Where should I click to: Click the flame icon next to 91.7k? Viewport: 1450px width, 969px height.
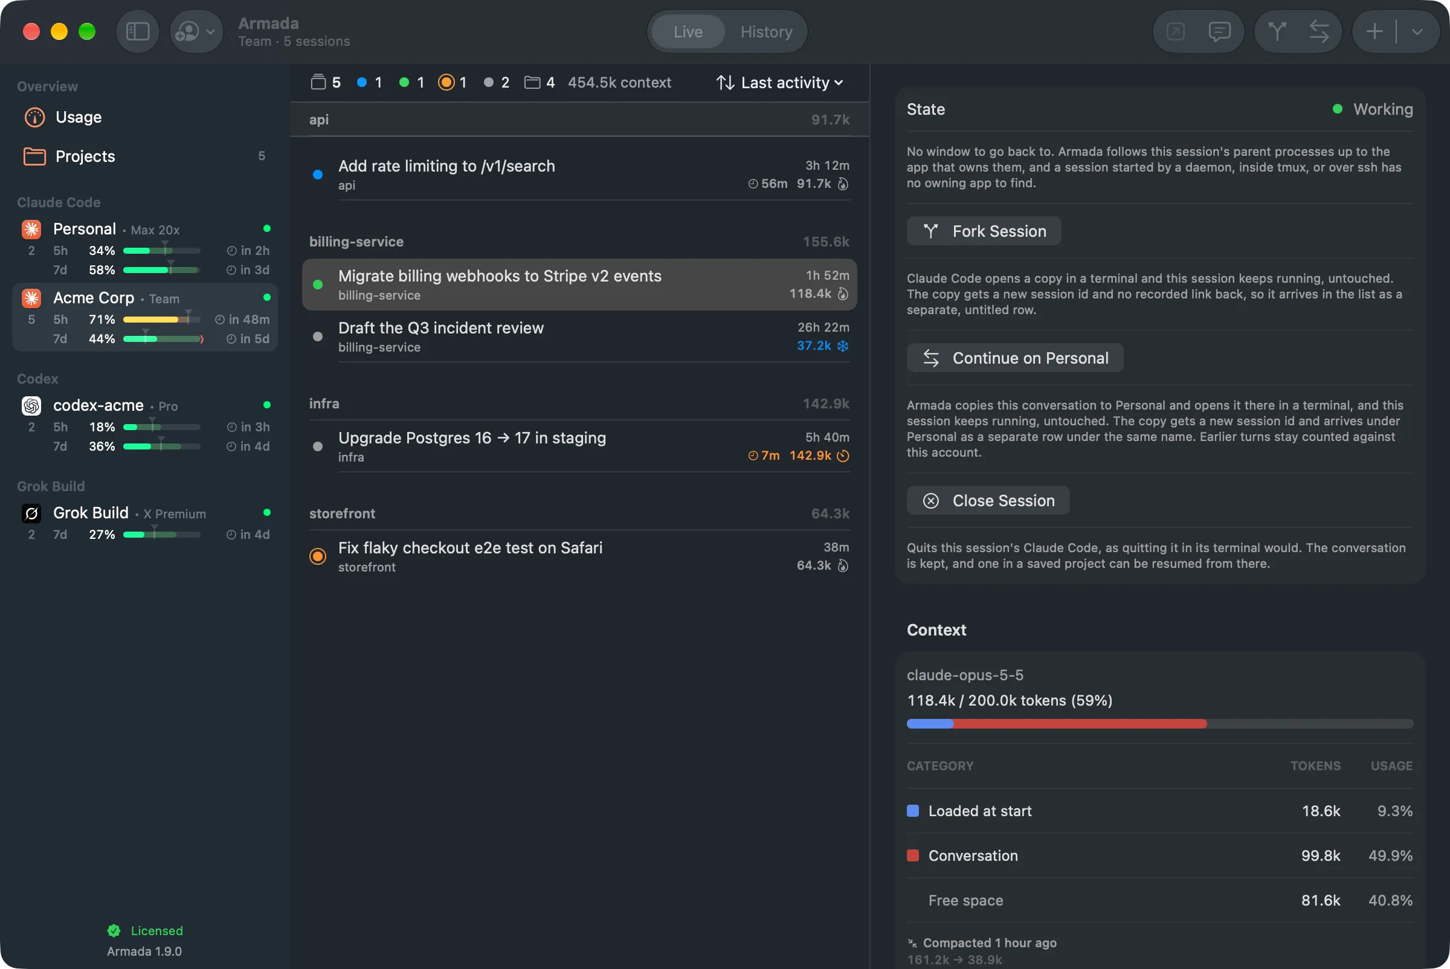842,184
